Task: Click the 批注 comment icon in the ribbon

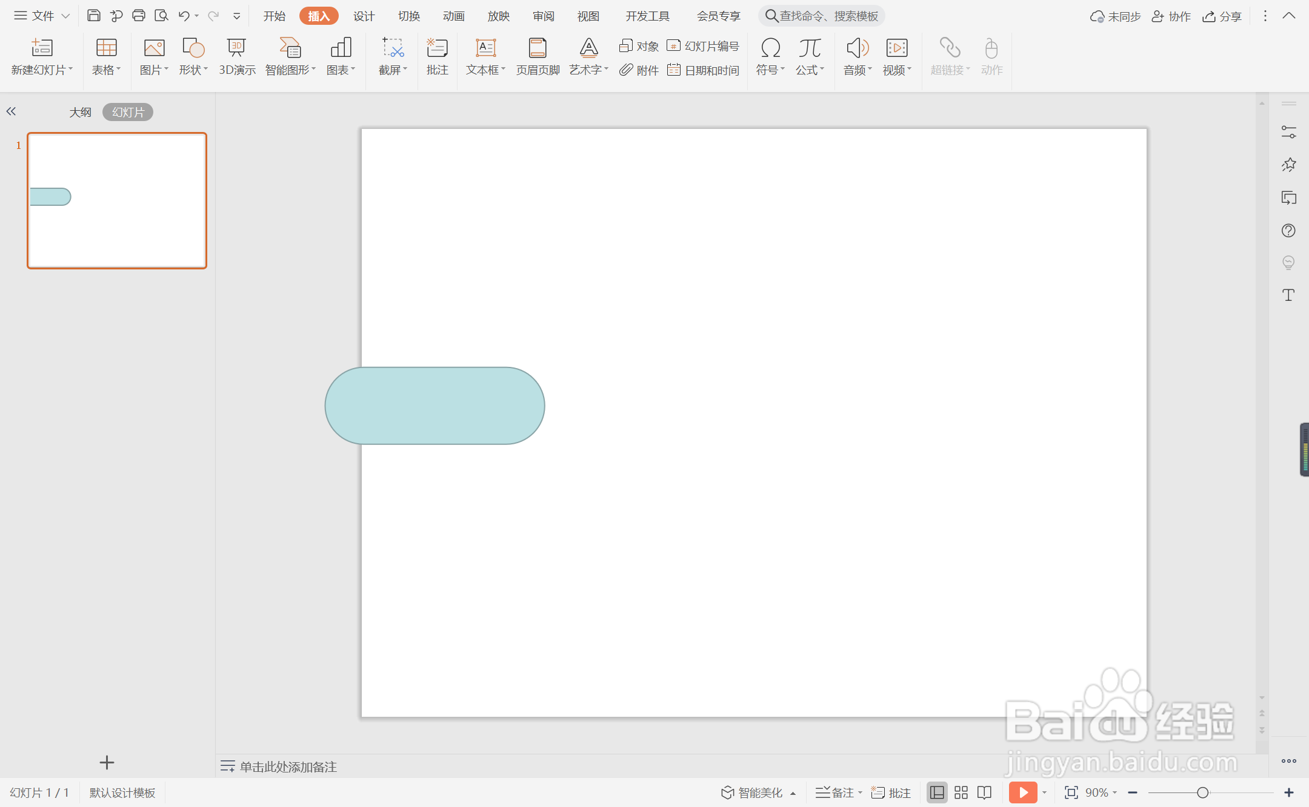Action: (x=437, y=56)
